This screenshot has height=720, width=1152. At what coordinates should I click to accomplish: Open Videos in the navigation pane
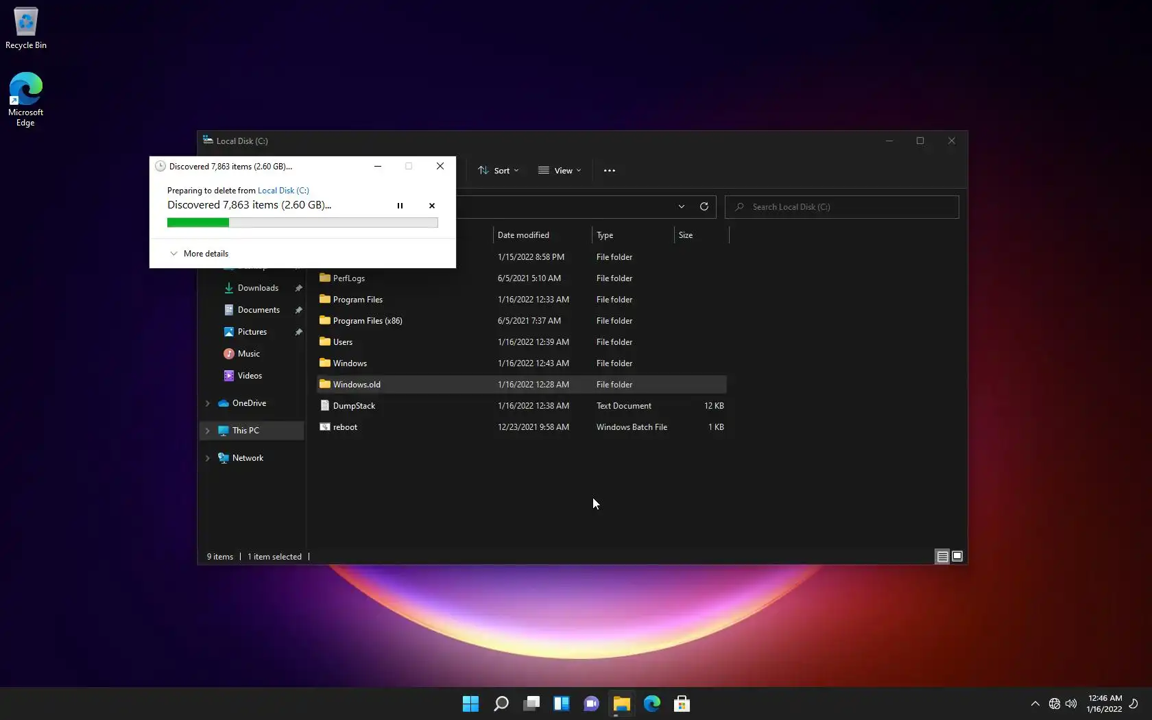tap(250, 376)
